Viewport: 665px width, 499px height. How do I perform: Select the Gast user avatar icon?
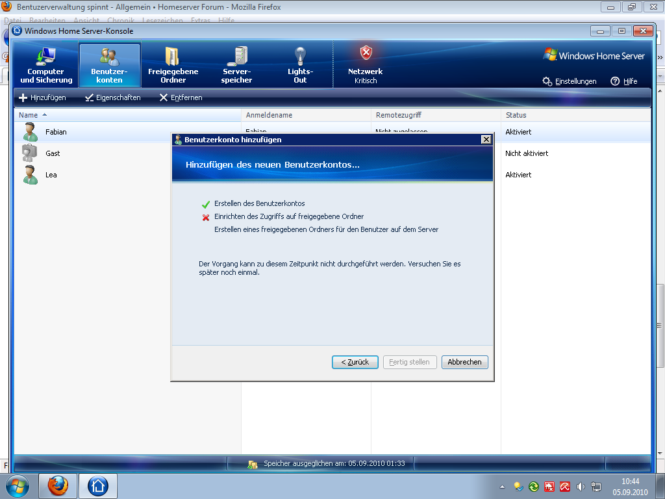tap(29, 153)
